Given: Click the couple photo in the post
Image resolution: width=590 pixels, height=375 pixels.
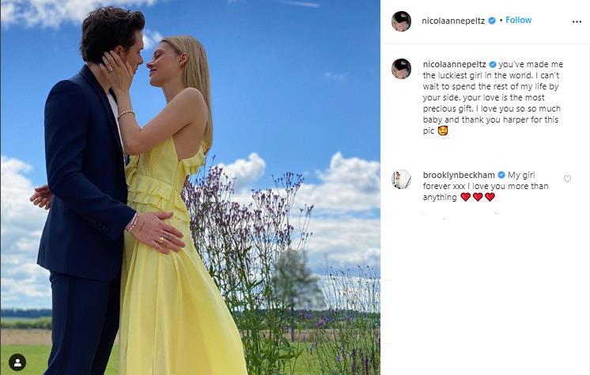Looking at the screenshot, I should 191,187.
